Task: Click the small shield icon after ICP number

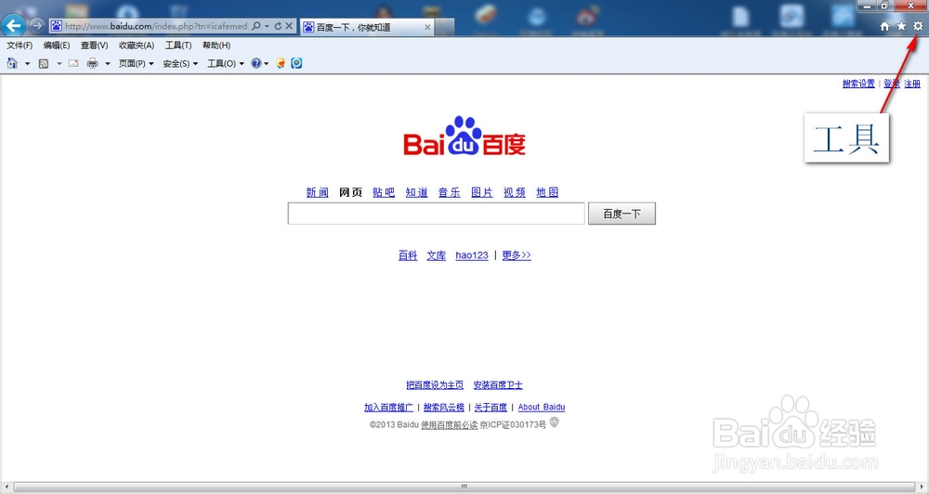Action: (554, 422)
